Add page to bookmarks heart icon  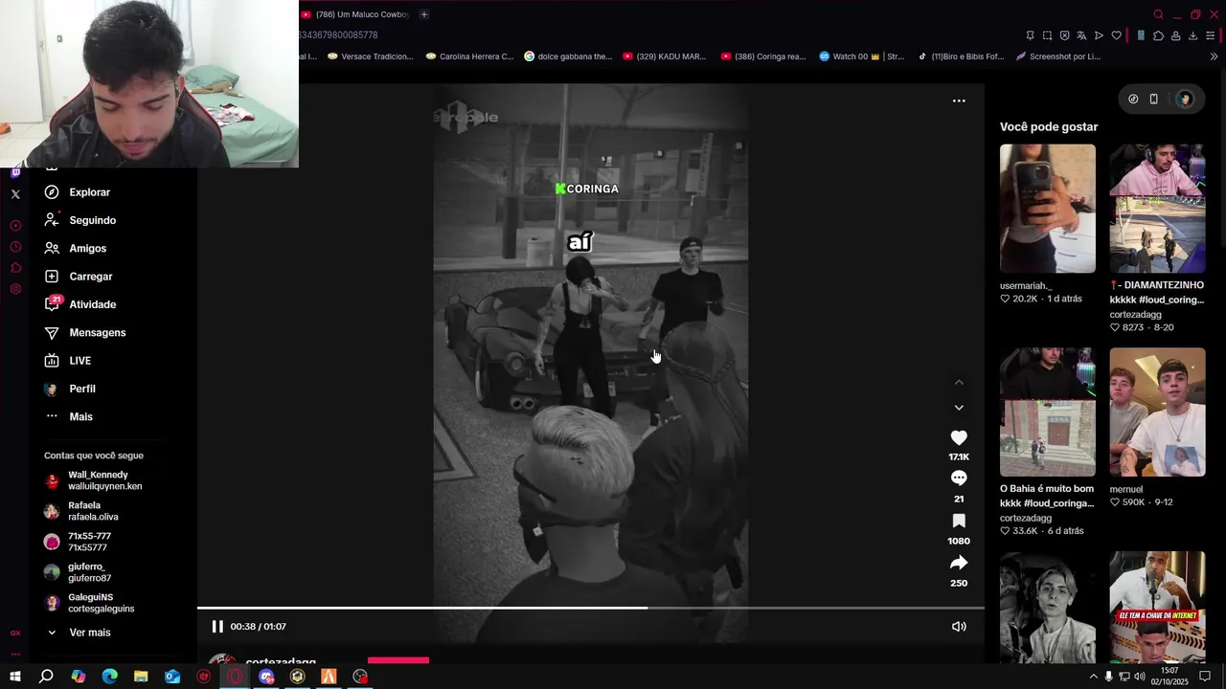point(1116,35)
